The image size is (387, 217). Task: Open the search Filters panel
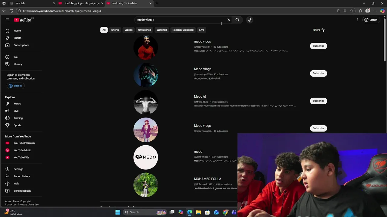coord(319,30)
